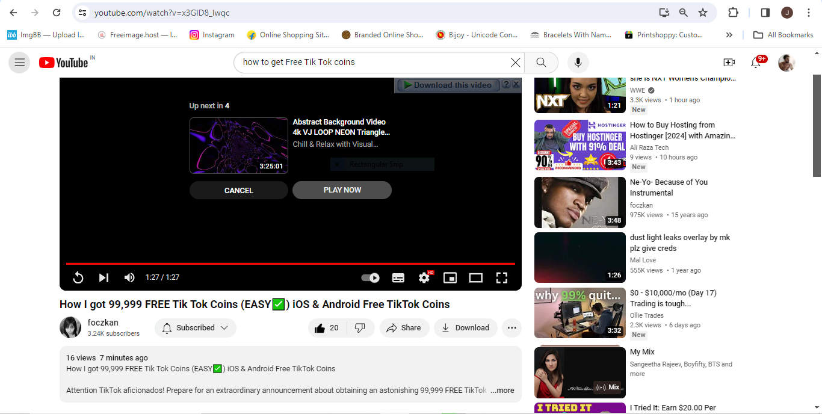Screen dimensions: 822x414
Task: Toggle the autoplay switch in player
Action: [x=370, y=277]
